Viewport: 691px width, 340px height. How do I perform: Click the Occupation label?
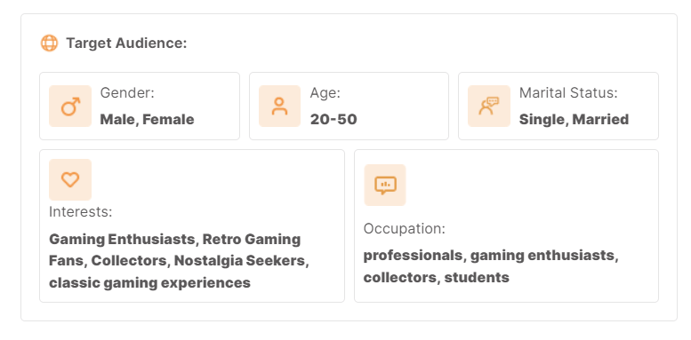pos(405,229)
